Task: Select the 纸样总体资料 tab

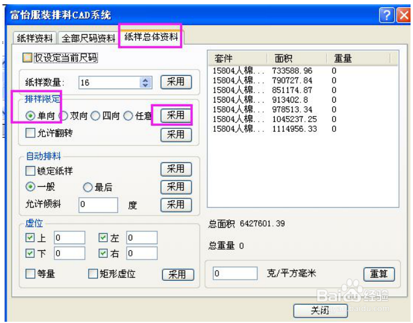Action: 151,37
